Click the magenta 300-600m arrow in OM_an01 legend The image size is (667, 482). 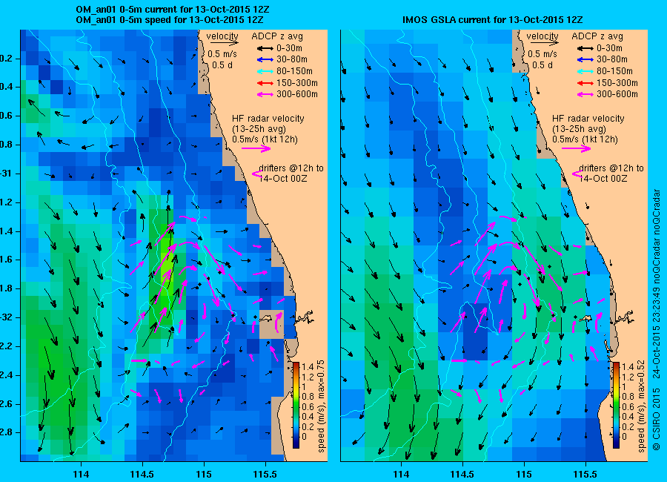(x=265, y=94)
